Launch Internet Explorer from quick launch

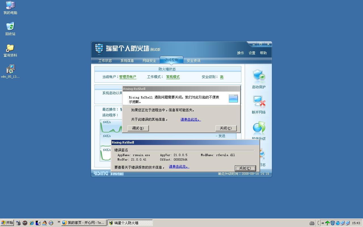point(31,223)
